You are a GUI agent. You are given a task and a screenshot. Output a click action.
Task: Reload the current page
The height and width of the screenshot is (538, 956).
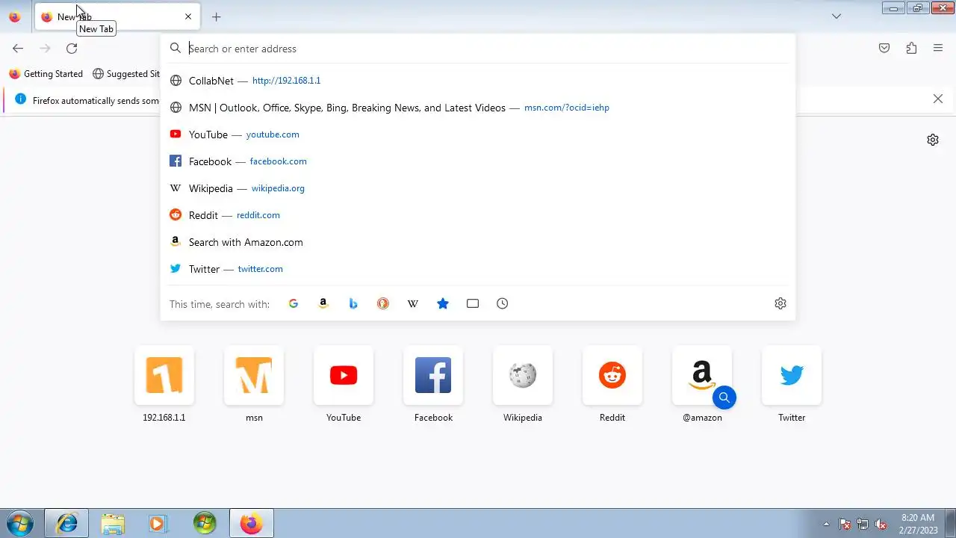point(72,49)
